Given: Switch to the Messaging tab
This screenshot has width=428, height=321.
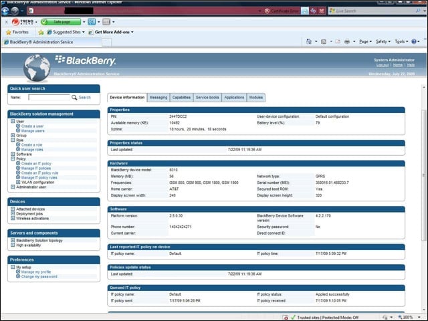Looking at the screenshot, I should pos(158,98).
